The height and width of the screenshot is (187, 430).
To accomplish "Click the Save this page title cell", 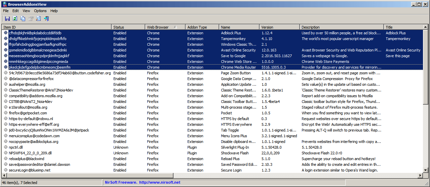I will point(398,56).
